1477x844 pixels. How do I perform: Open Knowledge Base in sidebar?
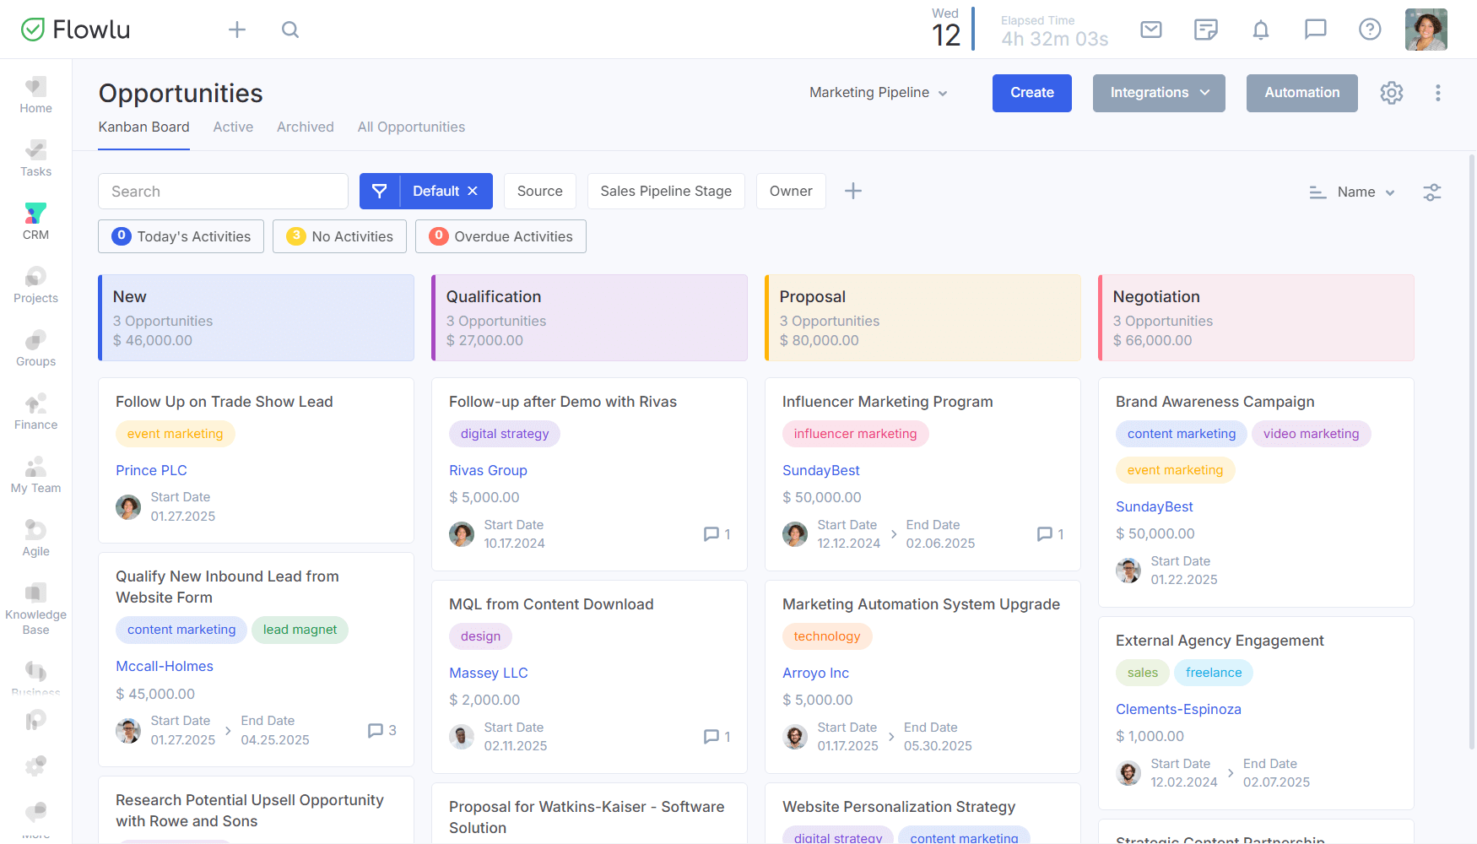pyautogui.click(x=35, y=609)
